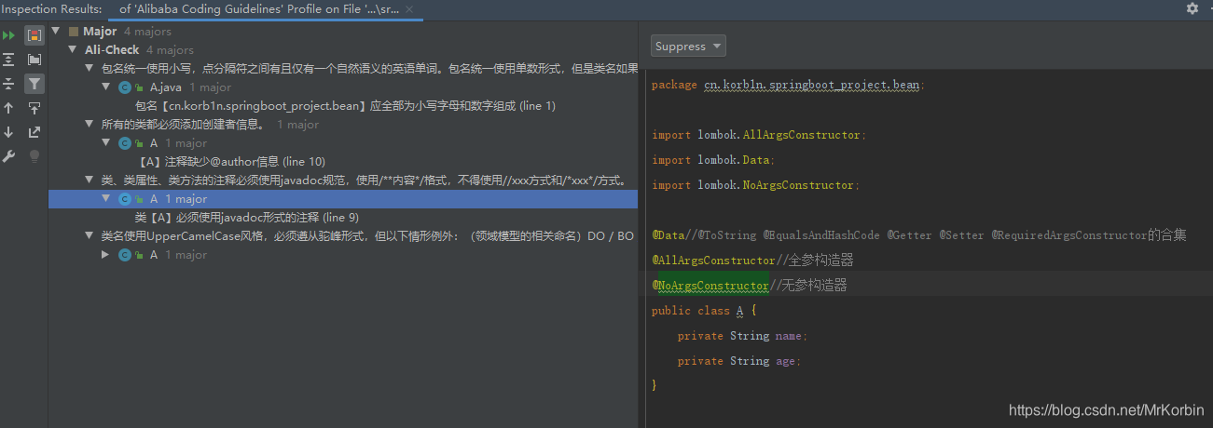Click class A row under UpperCamelCase rule
The image size is (1213, 428).
click(343, 255)
